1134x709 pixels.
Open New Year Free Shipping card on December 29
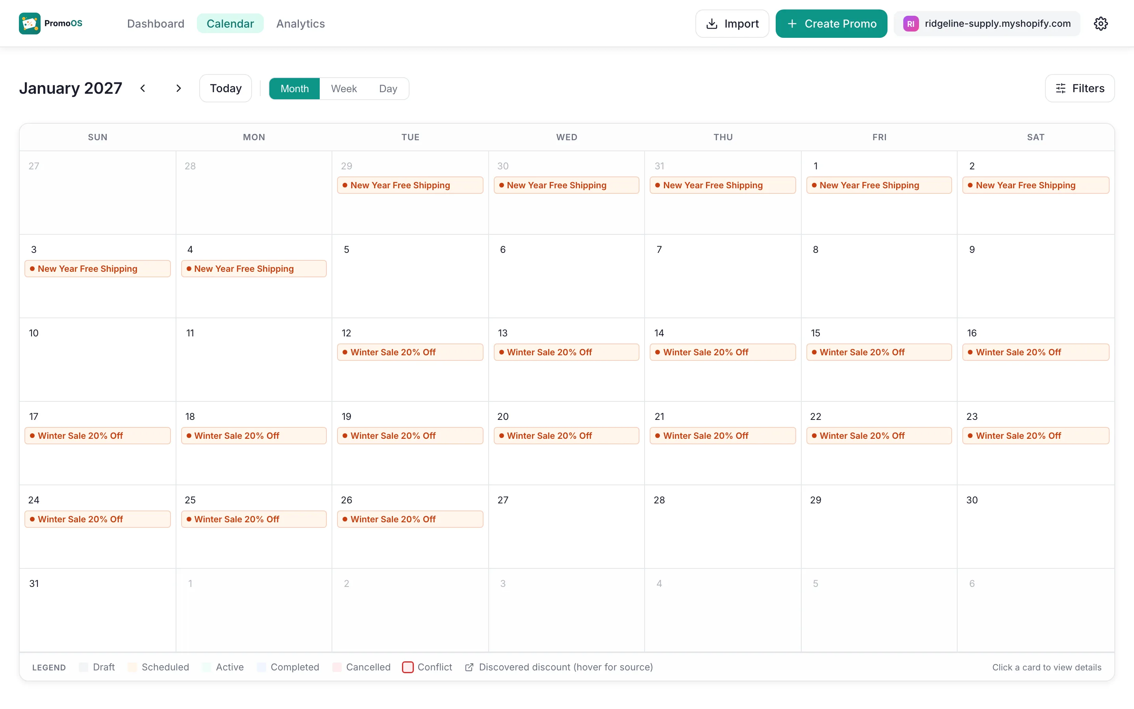[410, 185]
